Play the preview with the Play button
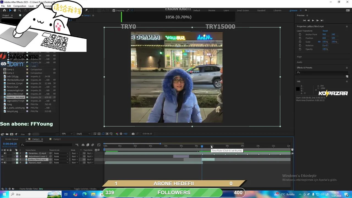Viewport: 352px width, 198px height. (x=313, y=20)
